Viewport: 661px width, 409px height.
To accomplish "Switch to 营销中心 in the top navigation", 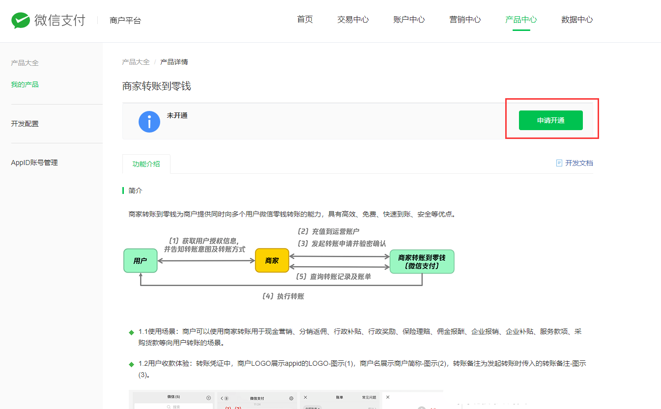I will 465,20.
